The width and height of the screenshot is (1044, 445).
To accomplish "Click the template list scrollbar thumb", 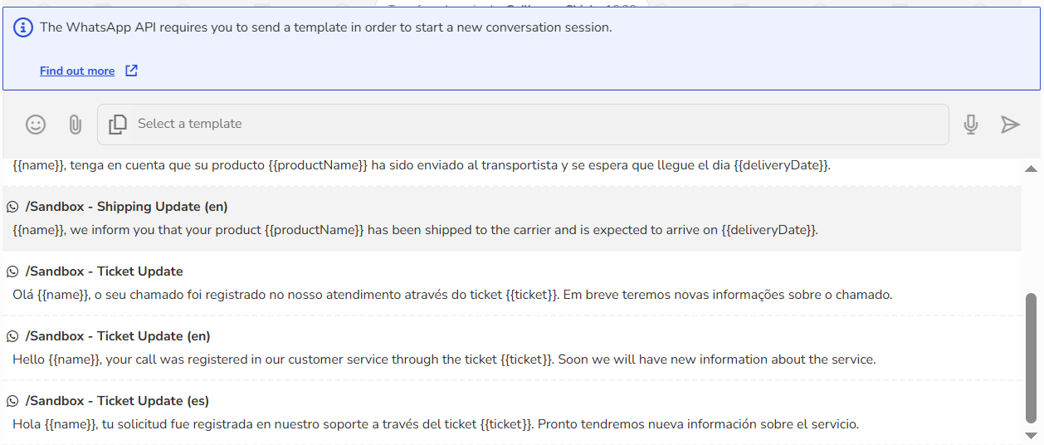I will (1032, 359).
